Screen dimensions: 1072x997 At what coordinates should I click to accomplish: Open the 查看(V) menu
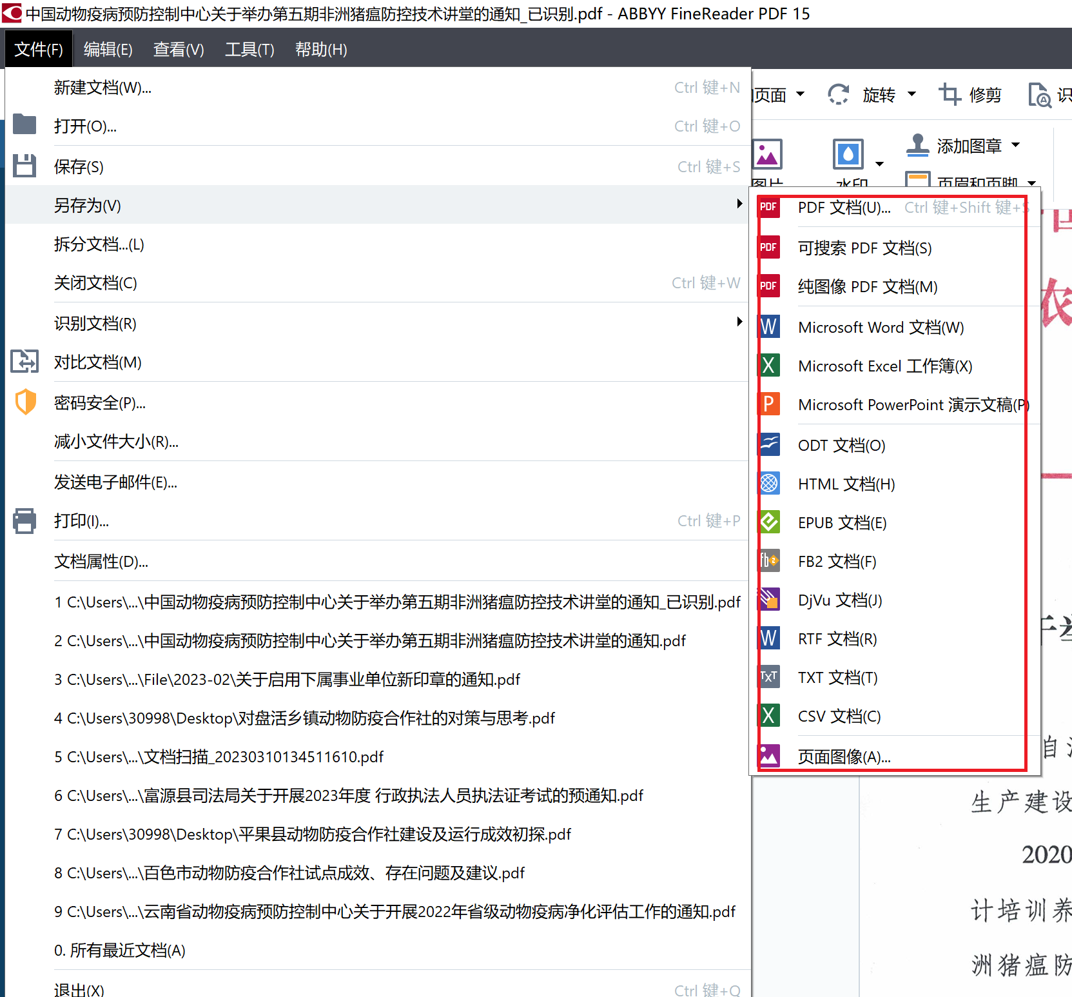[x=179, y=49]
